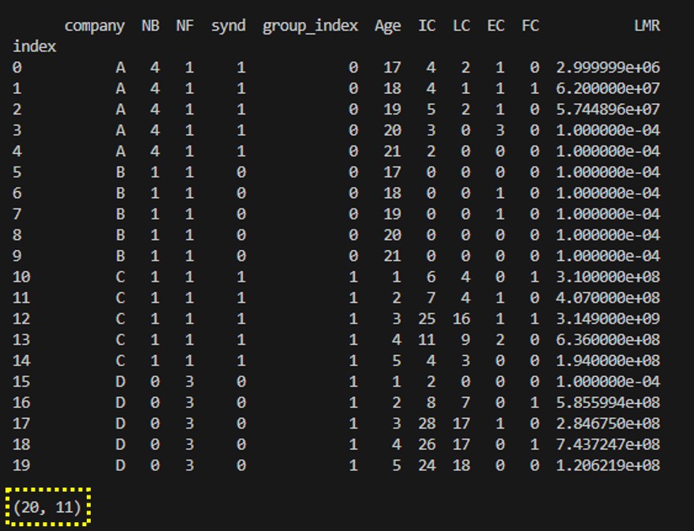Image resolution: width=694 pixels, height=531 pixels.
Task: Click the LMR value 3.100000e+08
Action: pos(608,277)
